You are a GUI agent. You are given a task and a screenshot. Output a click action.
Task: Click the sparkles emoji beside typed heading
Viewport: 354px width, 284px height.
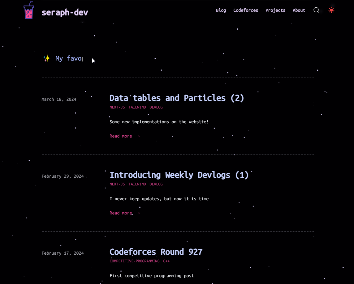click(x=47, y=58)
